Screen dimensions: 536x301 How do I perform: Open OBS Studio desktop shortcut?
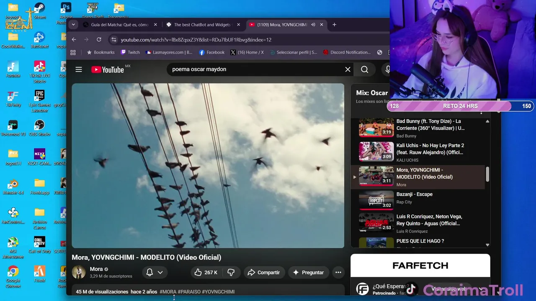click(x=39, y=128)
